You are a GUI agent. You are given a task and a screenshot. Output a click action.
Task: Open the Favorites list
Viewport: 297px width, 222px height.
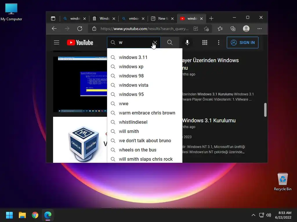[x=220, y=29]
